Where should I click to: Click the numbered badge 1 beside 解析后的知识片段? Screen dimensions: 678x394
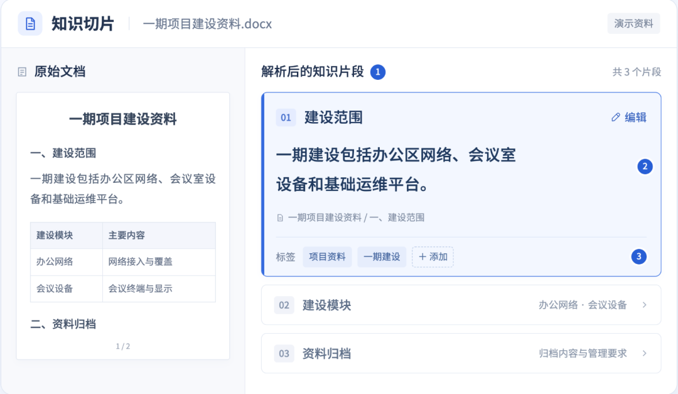[x=377, y=72]
